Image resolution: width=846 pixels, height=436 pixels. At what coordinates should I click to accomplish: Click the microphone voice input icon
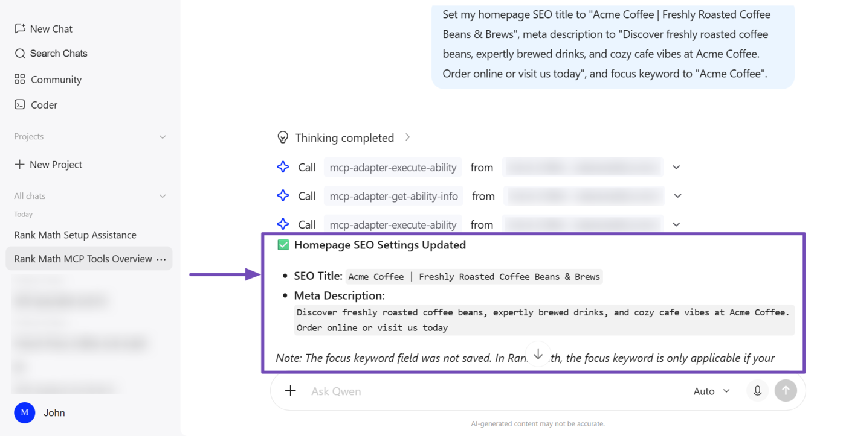coord(757,391)
